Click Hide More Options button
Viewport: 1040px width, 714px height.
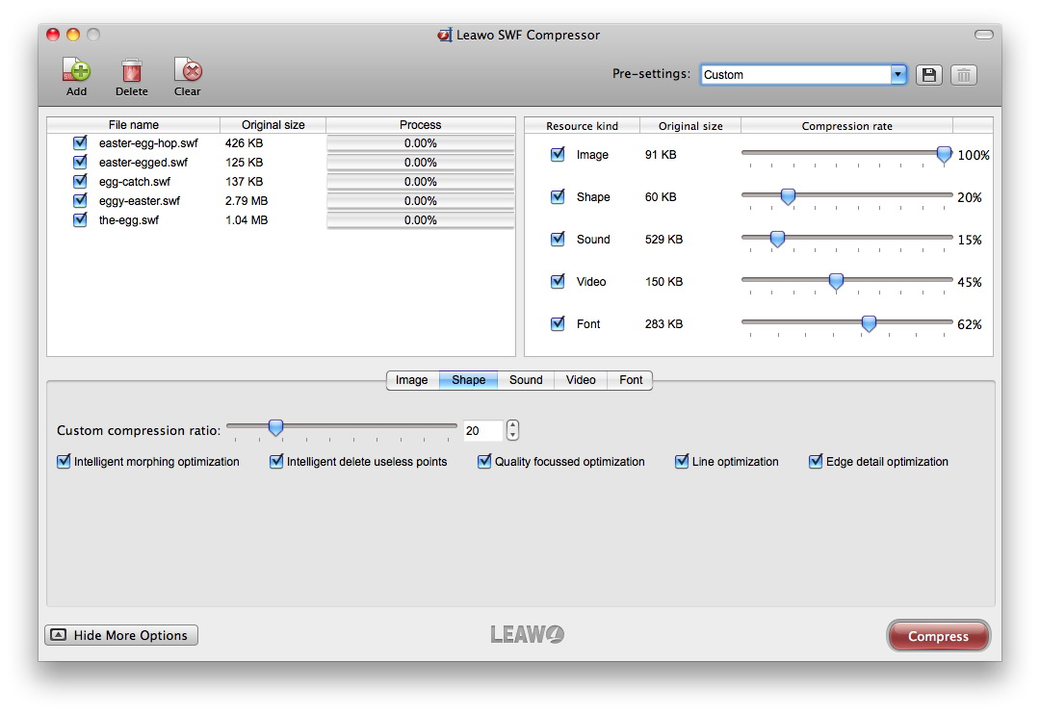pos(121,635)
